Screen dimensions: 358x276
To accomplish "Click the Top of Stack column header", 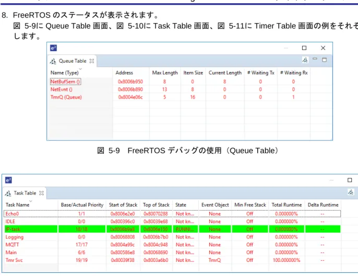I will (x=156, y=205).
